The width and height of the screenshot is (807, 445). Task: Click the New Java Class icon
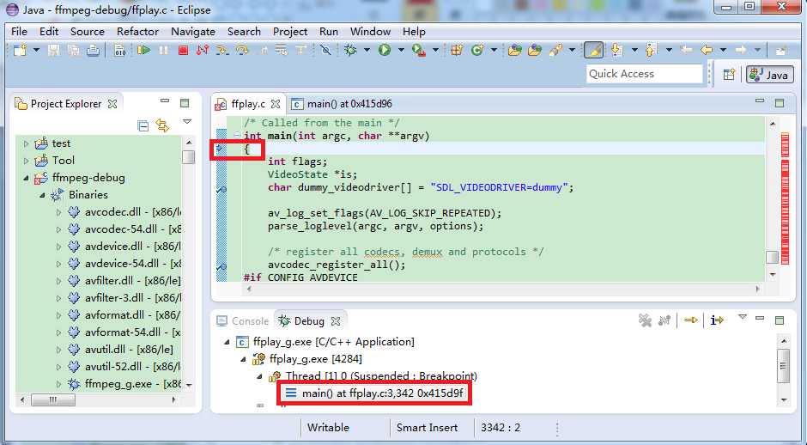[477, 50]
